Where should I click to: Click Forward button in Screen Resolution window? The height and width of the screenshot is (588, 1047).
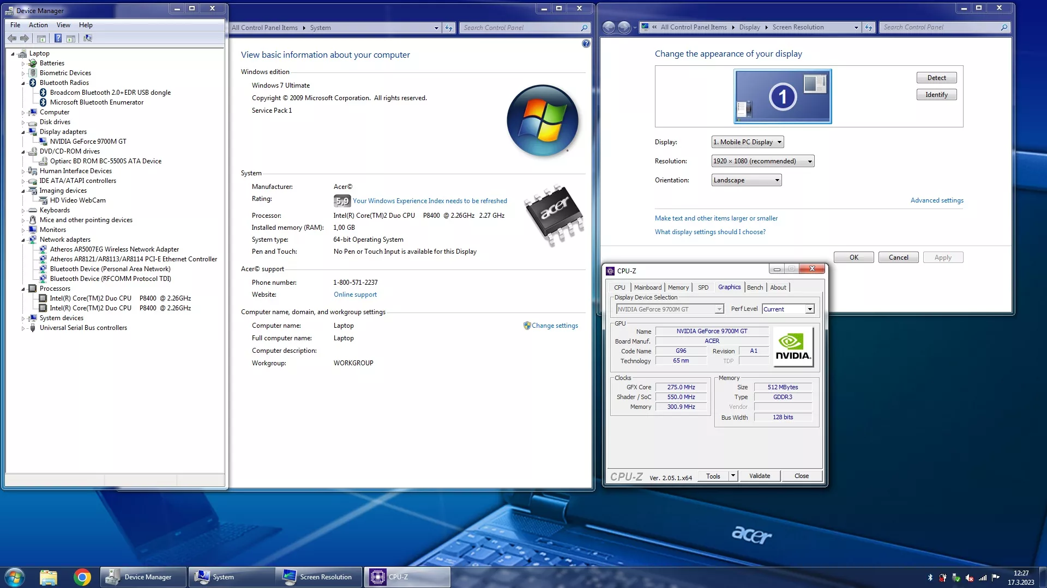[624, 27]
